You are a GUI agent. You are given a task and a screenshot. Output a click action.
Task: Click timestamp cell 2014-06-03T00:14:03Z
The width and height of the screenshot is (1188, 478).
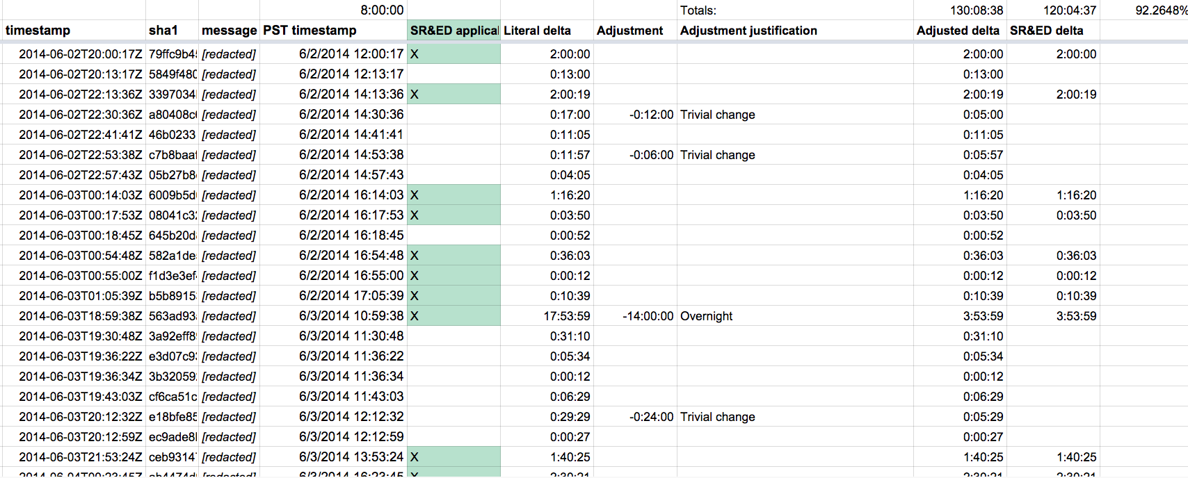(x=73, y=195)
